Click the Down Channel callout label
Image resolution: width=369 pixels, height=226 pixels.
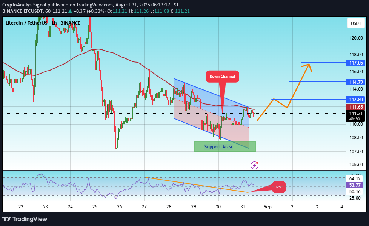point(222,76)
